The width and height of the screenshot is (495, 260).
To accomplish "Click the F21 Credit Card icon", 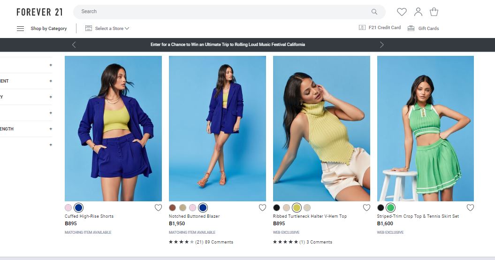I will tap(362, 28).
